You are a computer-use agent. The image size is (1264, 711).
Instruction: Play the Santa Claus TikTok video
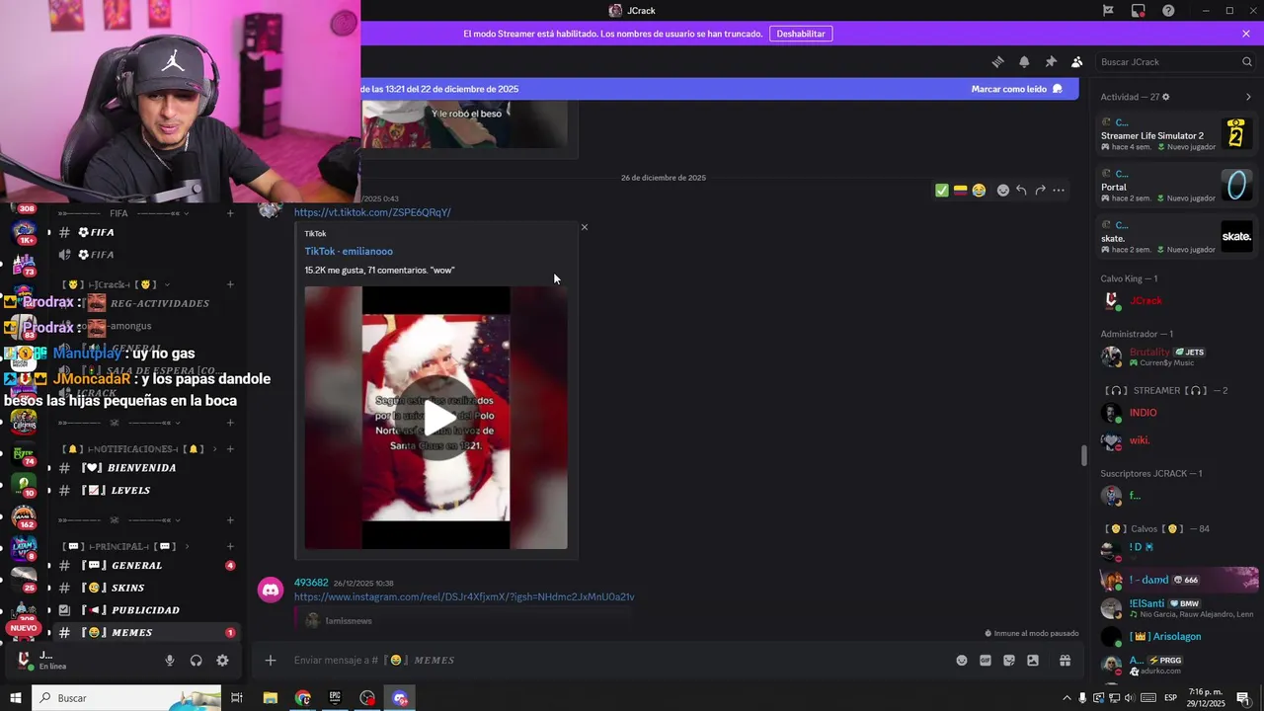pos(436,417)
